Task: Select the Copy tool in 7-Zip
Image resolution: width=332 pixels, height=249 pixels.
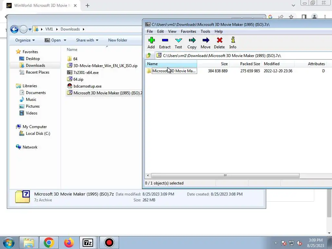Action: (x=192, y=43)
